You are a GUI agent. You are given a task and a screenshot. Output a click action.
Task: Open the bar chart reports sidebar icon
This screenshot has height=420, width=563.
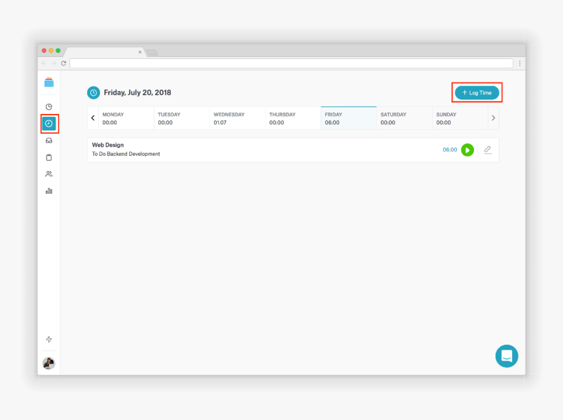[49, 191]
